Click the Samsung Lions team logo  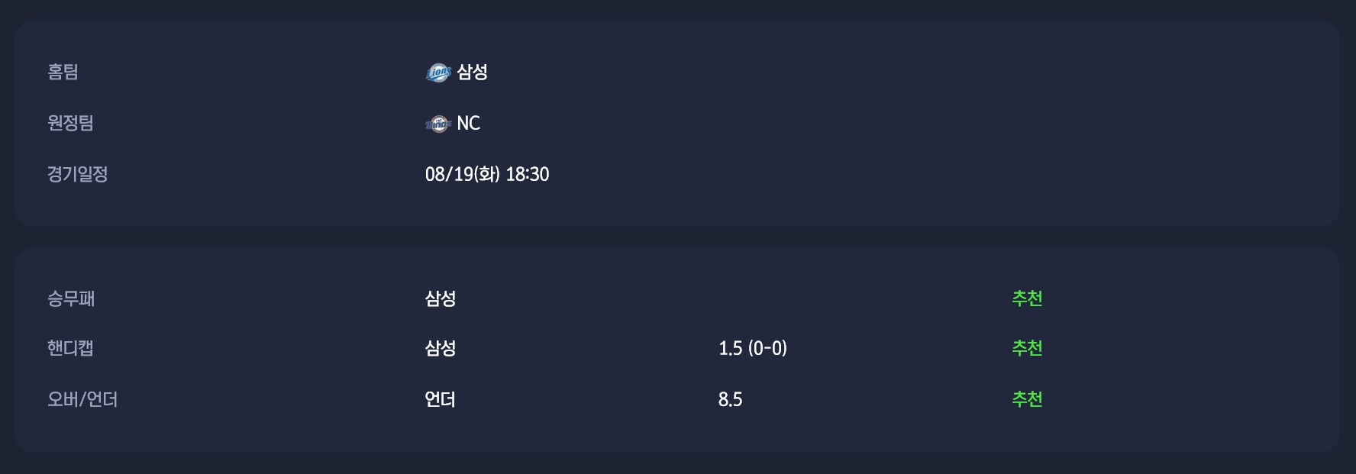(438, 73)
